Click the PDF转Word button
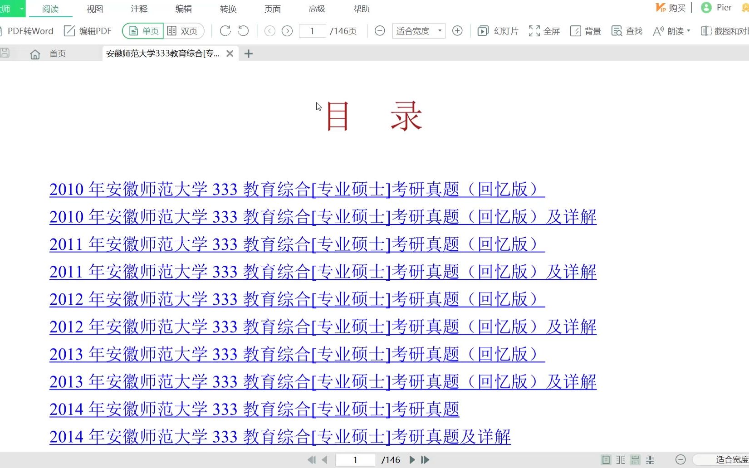 point(27,31)
